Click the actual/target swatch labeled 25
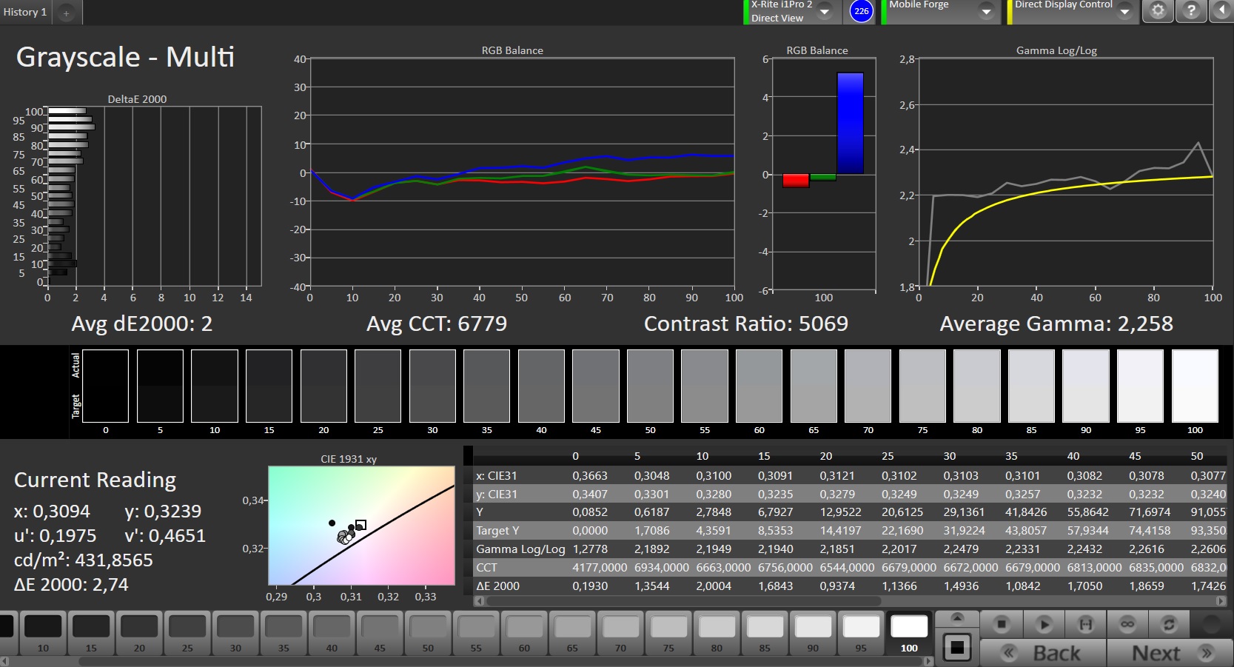This screenshot has width=1234, height=667. pos(378,386)
